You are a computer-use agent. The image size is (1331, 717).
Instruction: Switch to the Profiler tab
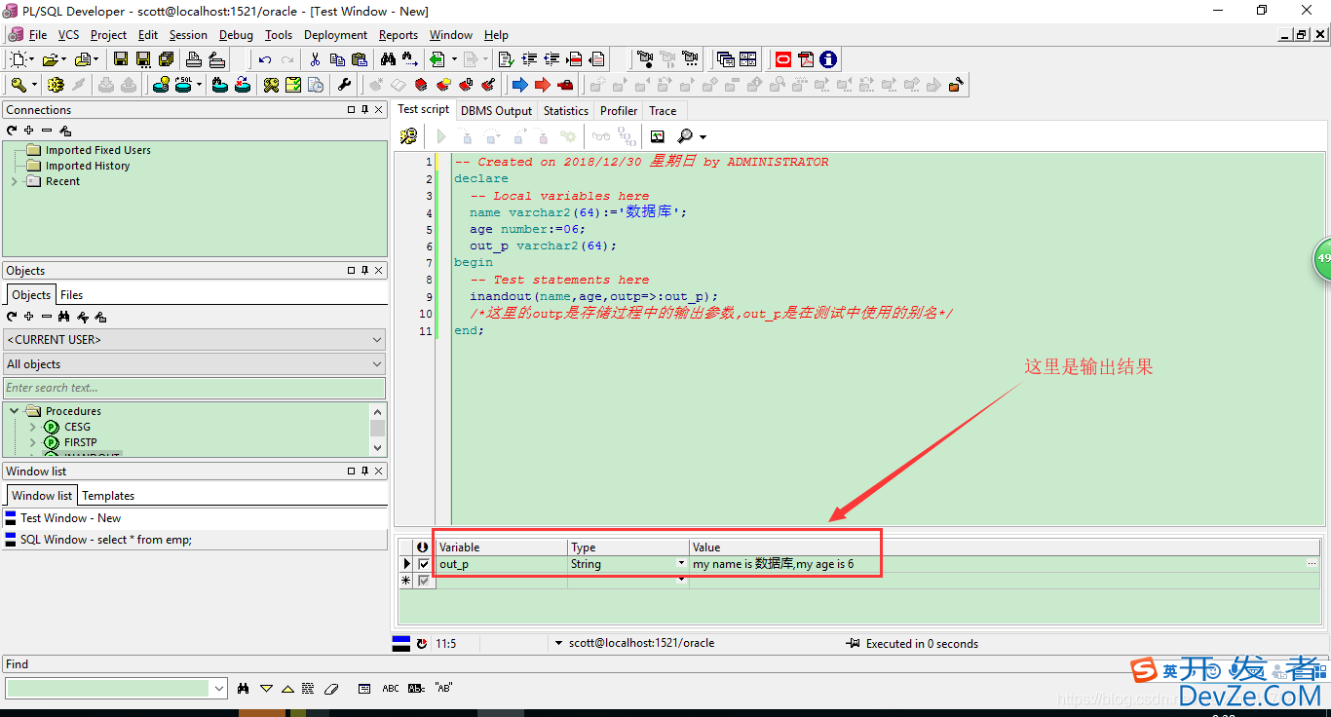[619, 111]
